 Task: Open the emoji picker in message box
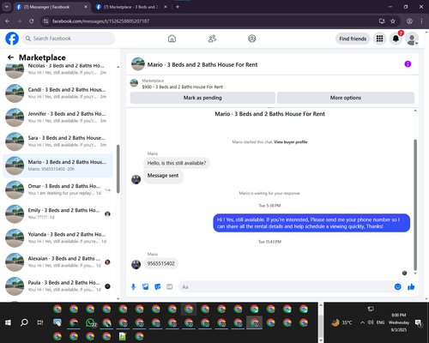point(397,286)
